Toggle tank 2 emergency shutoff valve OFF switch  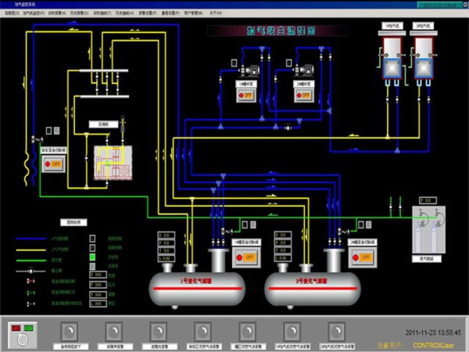tap(358, 257)
